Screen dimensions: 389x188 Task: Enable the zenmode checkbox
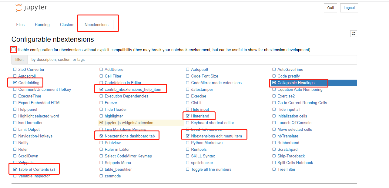tap(101, 176)
